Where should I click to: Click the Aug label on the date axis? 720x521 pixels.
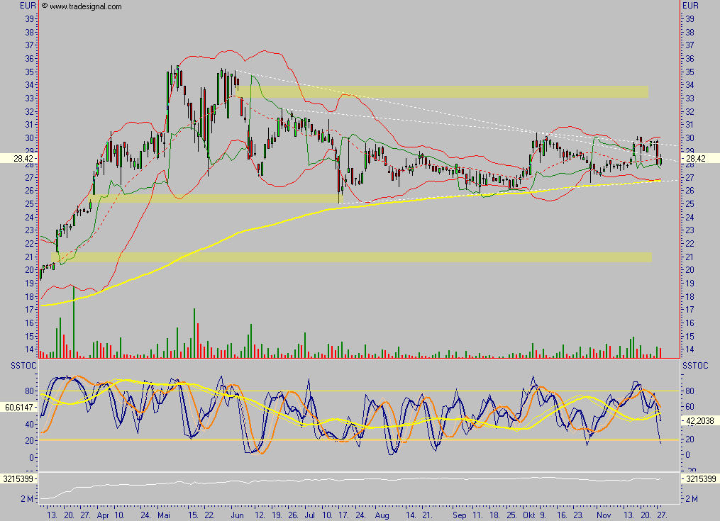coord(383,515)
